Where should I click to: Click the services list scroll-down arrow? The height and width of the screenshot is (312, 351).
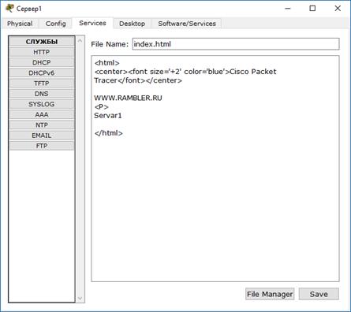coord(80,299)
